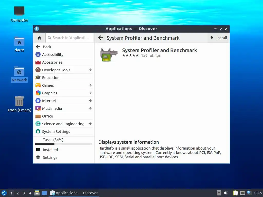The width and height of the screenshot is (263, 197).
Task: Click the five-star rating
Action: point(130,55)
